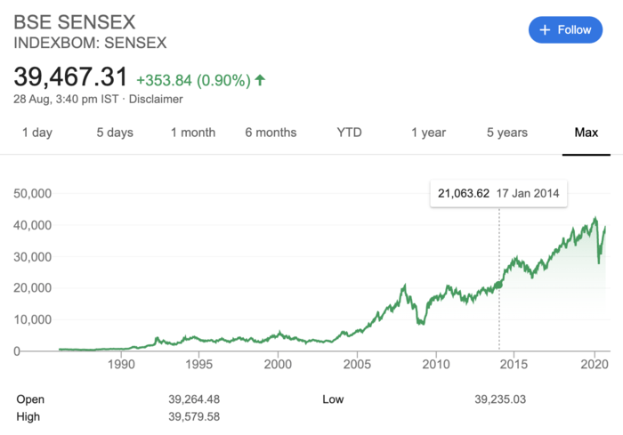
Task: Choose the 5 years tab
Action: (x=506, y=133)
